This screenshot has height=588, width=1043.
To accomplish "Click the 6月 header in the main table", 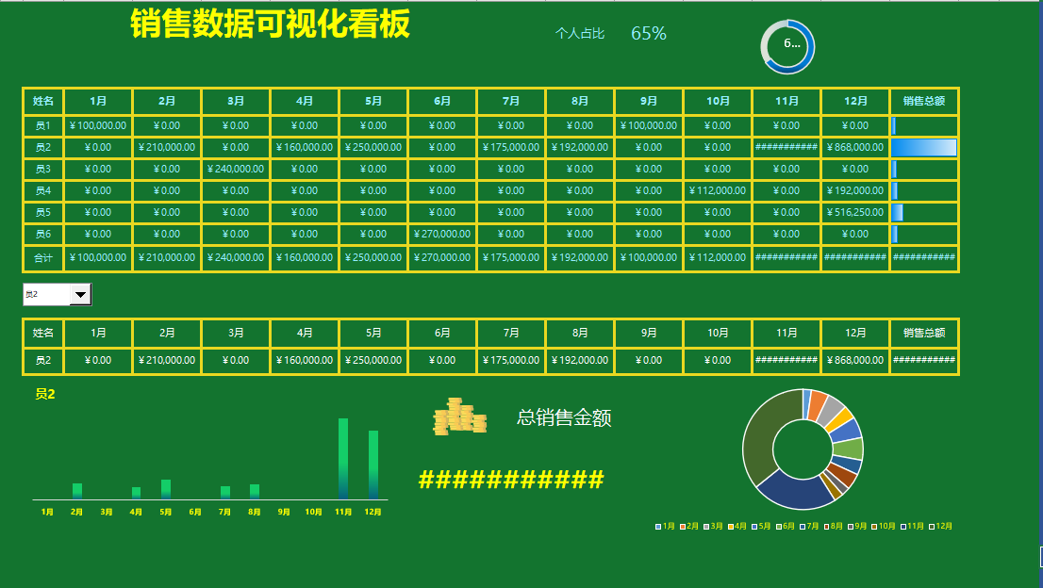I will [x=442, y=101].
